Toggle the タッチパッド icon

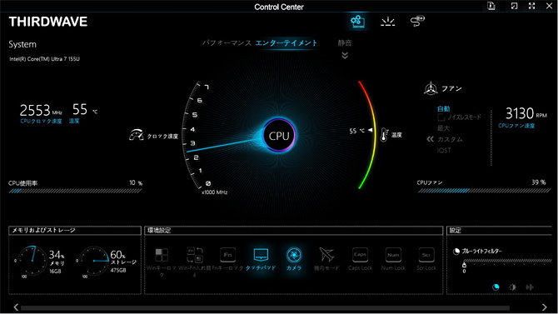click(261, 255)
